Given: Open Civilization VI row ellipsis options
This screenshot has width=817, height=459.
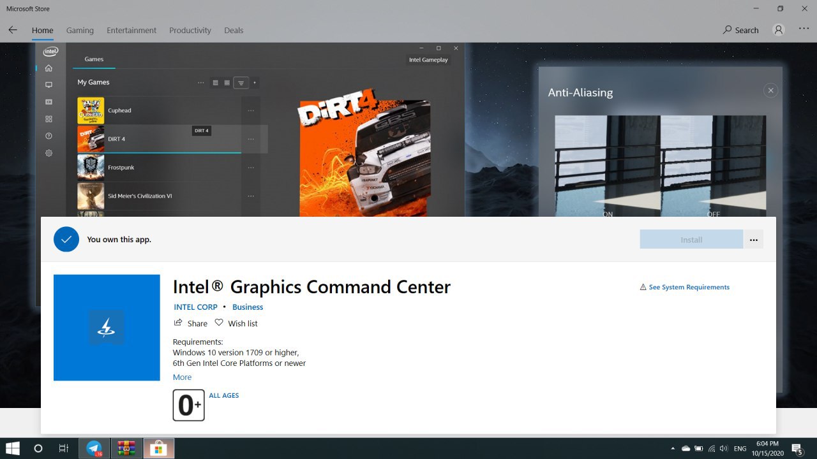Looking at the screenshot, I should (x=251, y=196).
